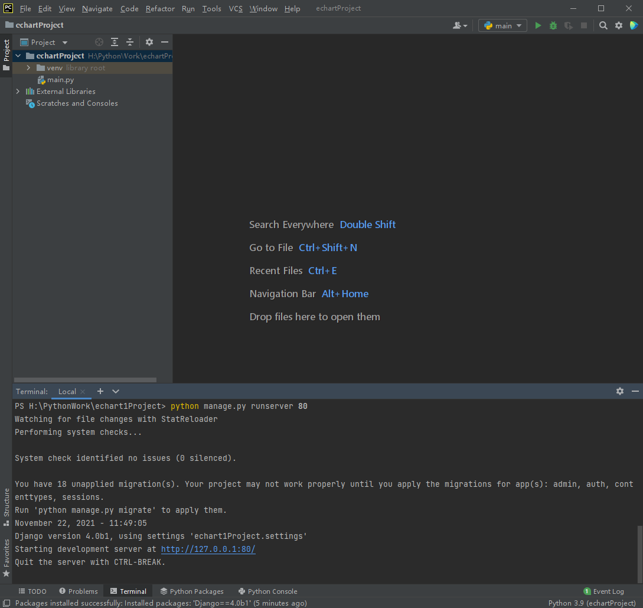Open the Python Packages tool window
The width and height of the screenshot is (643, 608).
[x=192, y=591]
